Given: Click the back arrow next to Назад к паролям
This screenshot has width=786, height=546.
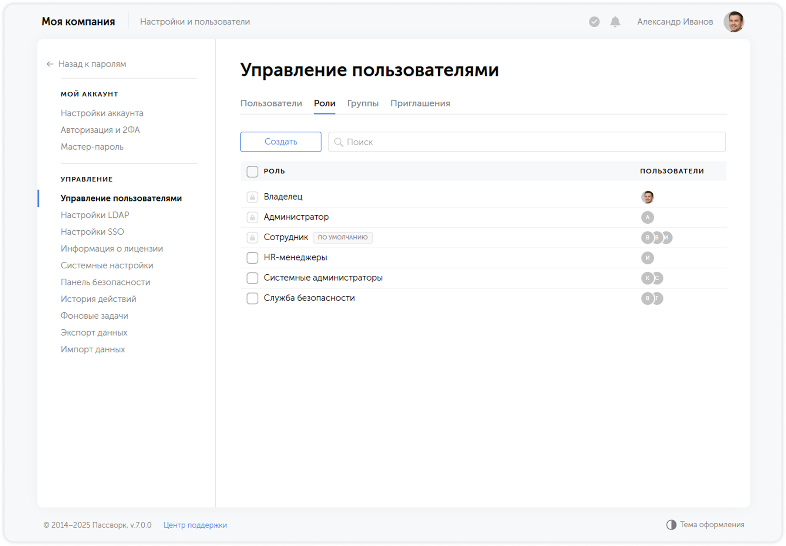Looking at the screenshot, I should point(50,64).
